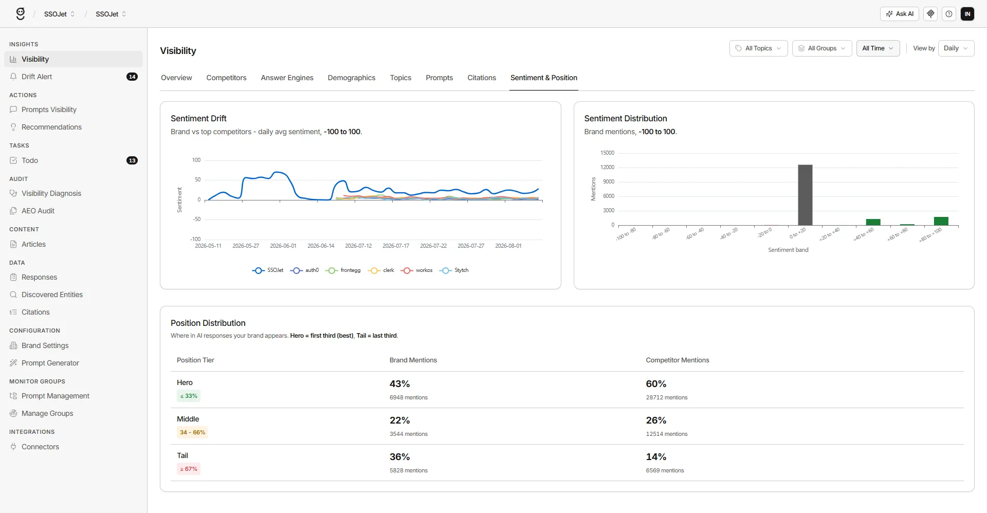The height and width of the screenshot is (513, 987).
Task: Click the tall 0 to +20 sentiment bar
Action: tap(805, 195)
